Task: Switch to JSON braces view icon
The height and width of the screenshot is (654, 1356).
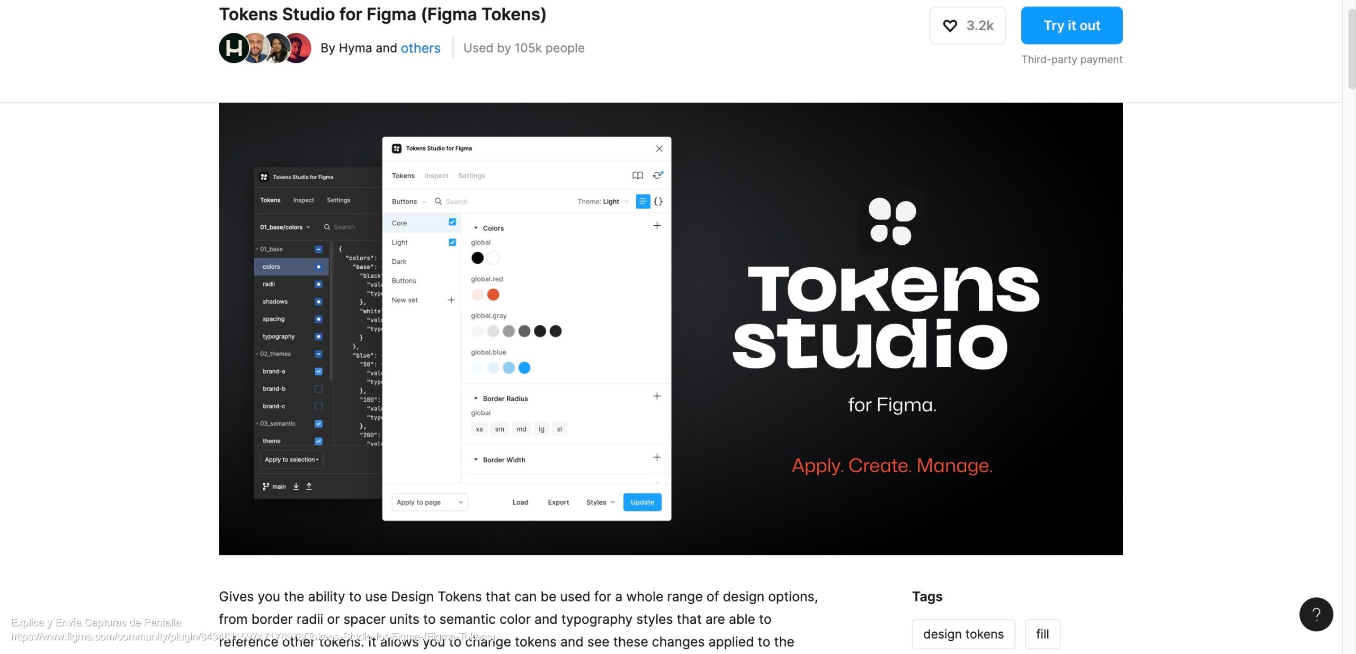Action: pyautogui.click(x=658, y=201)
